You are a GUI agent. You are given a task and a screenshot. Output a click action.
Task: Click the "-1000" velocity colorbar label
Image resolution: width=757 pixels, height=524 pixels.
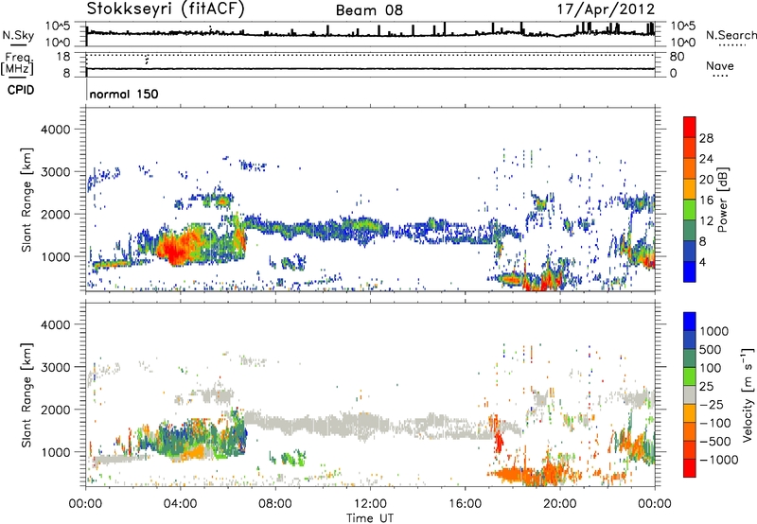pyautogui.click(x=718, y=460)
